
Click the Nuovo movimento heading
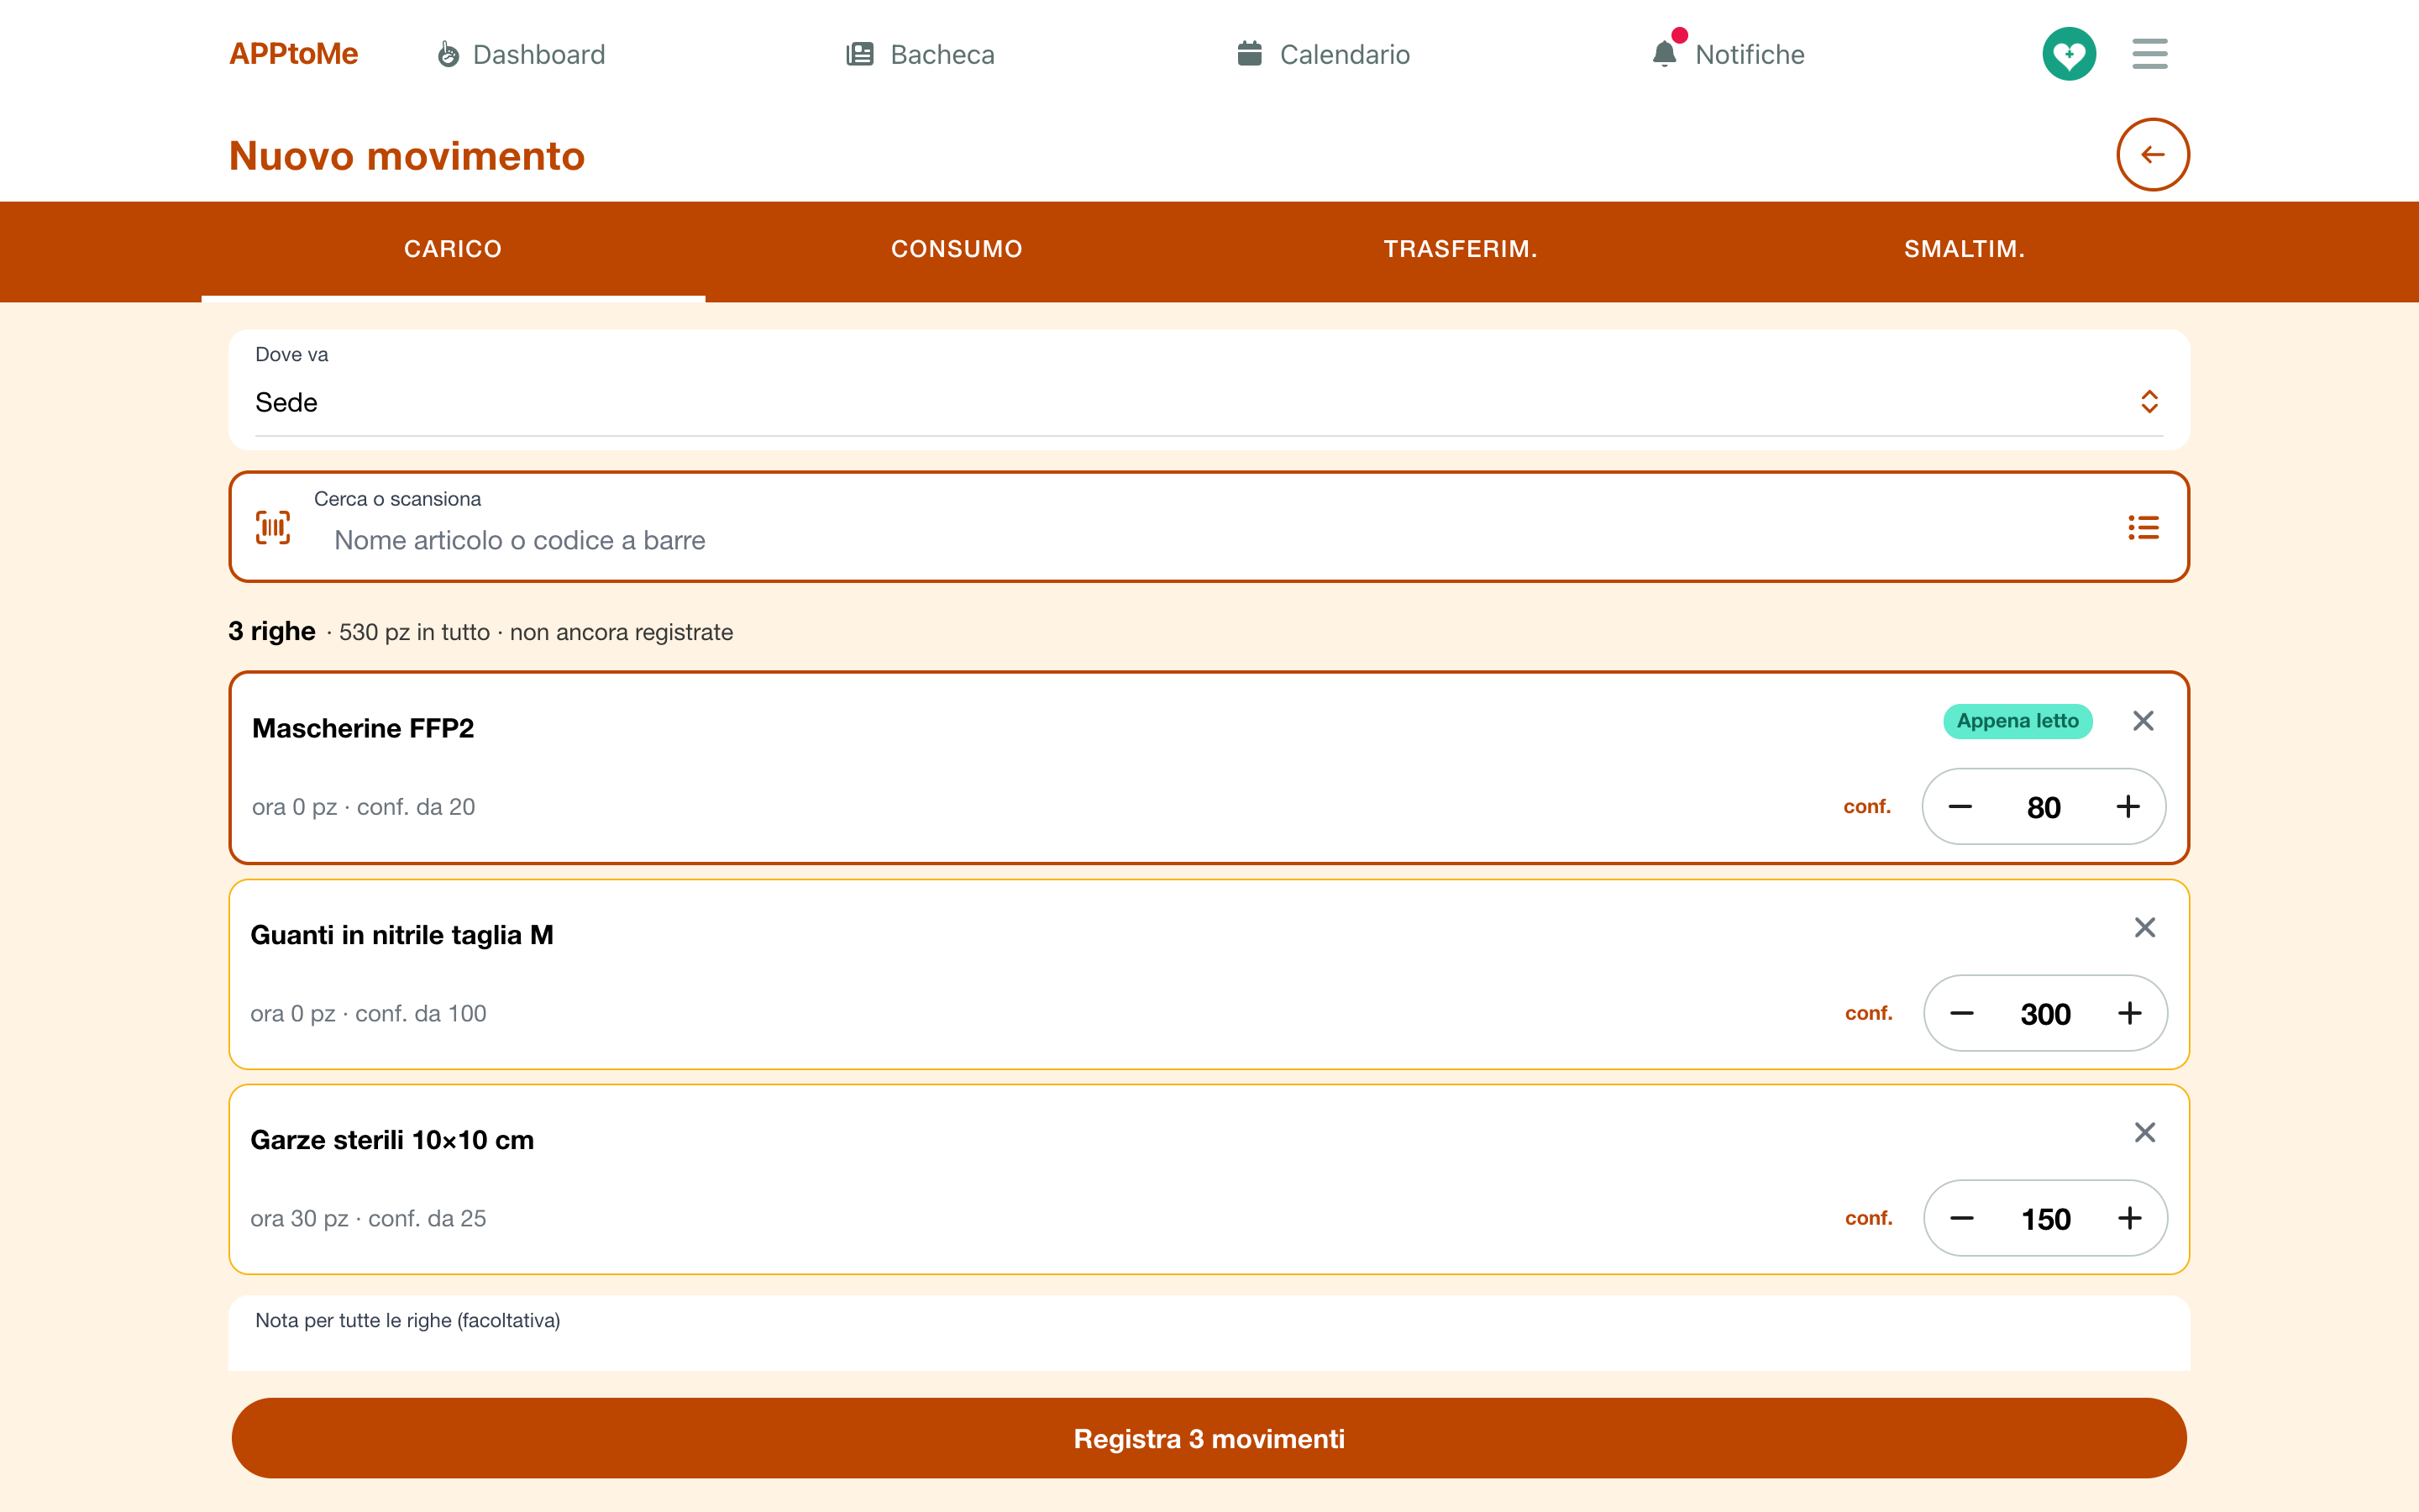(x=407, y=156)
